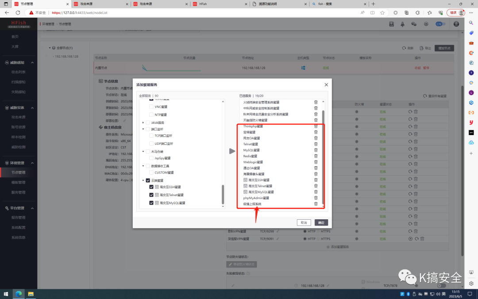
Task: Check the JspSpy蜜罐 checkbox
Action: (x=151, y=158)
